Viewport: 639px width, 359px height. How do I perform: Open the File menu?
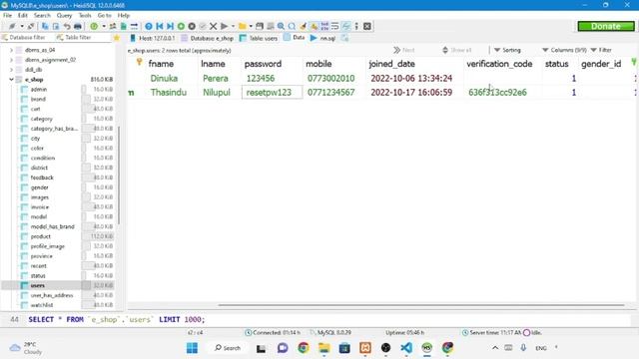coord(7,16)
